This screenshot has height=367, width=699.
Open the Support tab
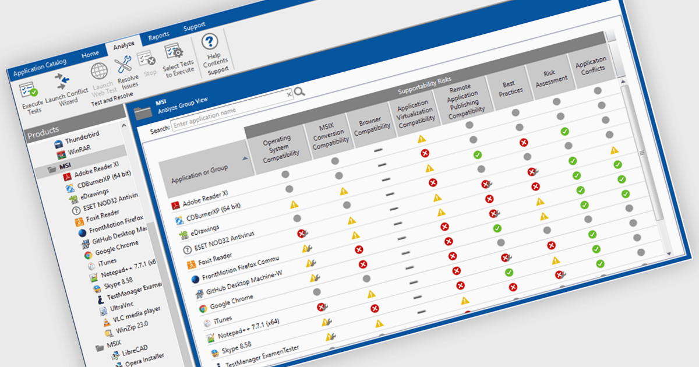click(x=194, y=26)
